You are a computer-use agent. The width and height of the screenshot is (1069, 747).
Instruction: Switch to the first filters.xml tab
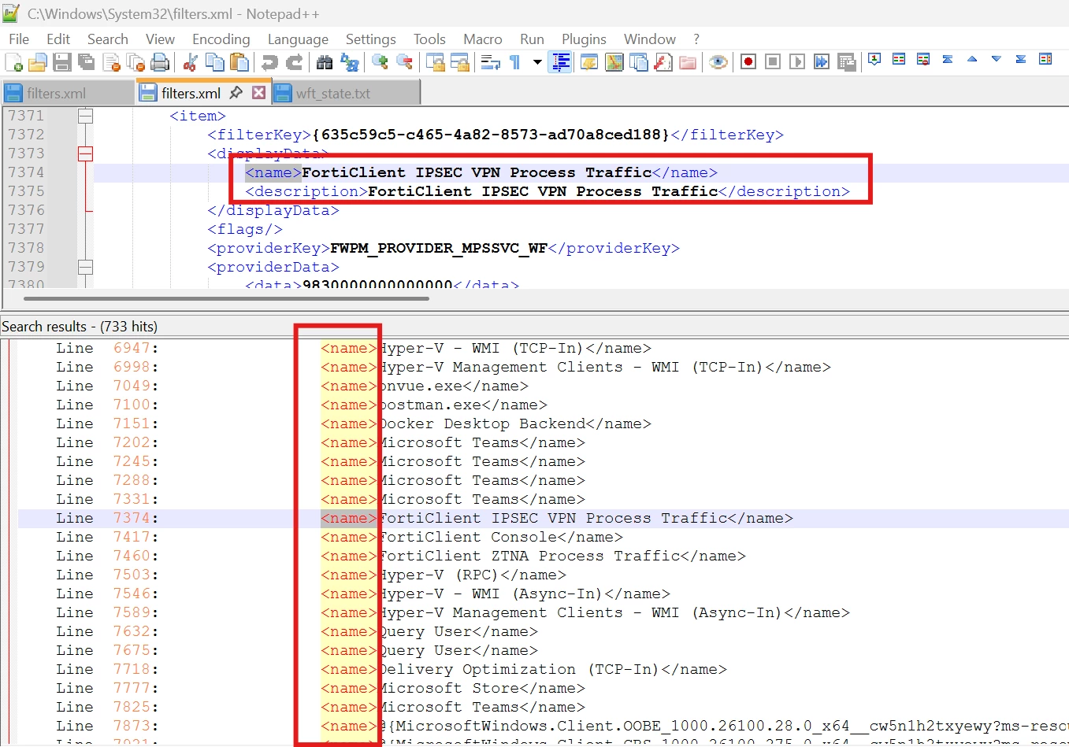click(x=68, y=93)
